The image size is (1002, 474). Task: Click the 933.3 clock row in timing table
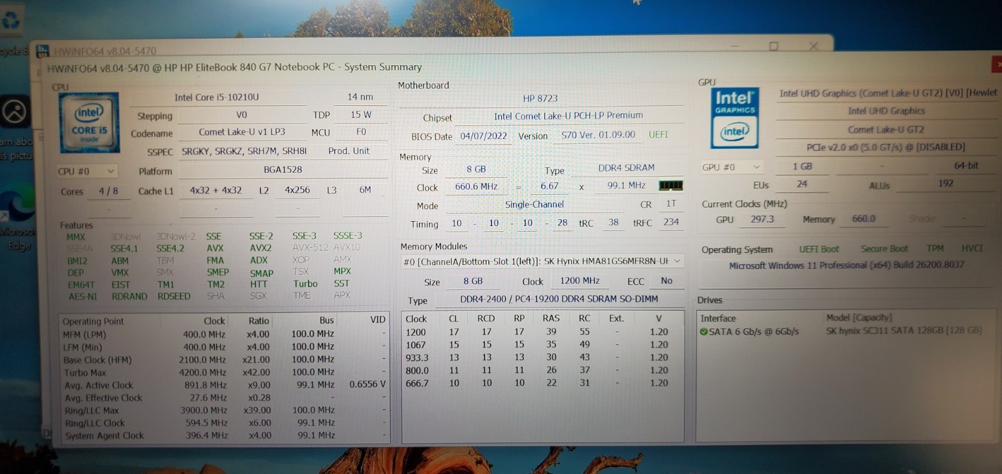coord(542,358)
